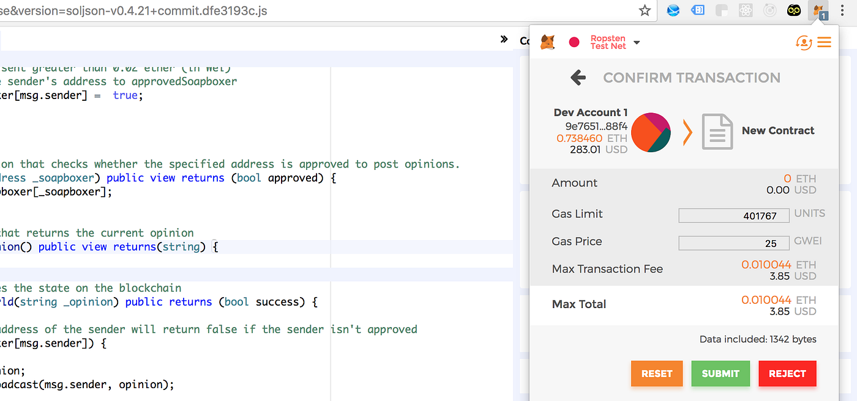Click the MetaMask extension icon with badge
This screenshot has height=401, width=857.
(818, 10)
